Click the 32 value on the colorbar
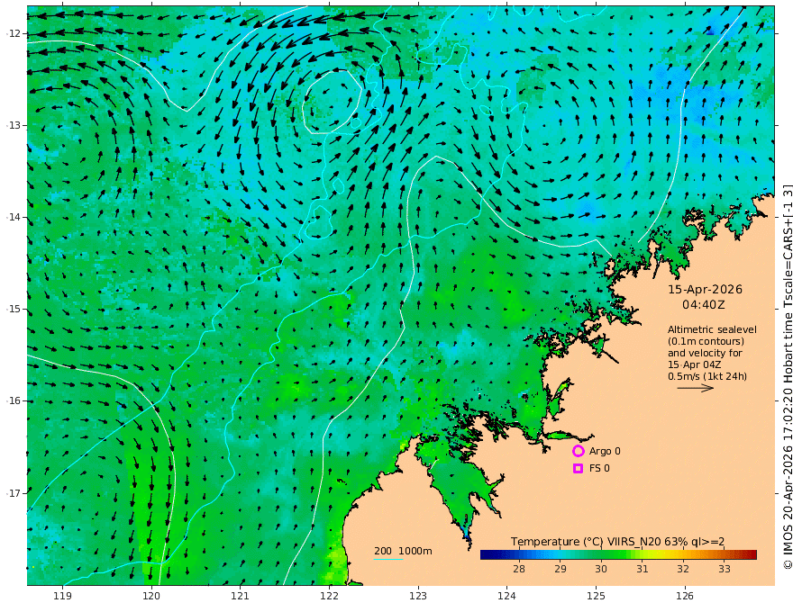Image resolution: width=793 pixels, height=612 pixels. 683,569
